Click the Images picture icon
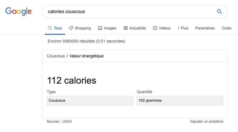 (100, 28)
